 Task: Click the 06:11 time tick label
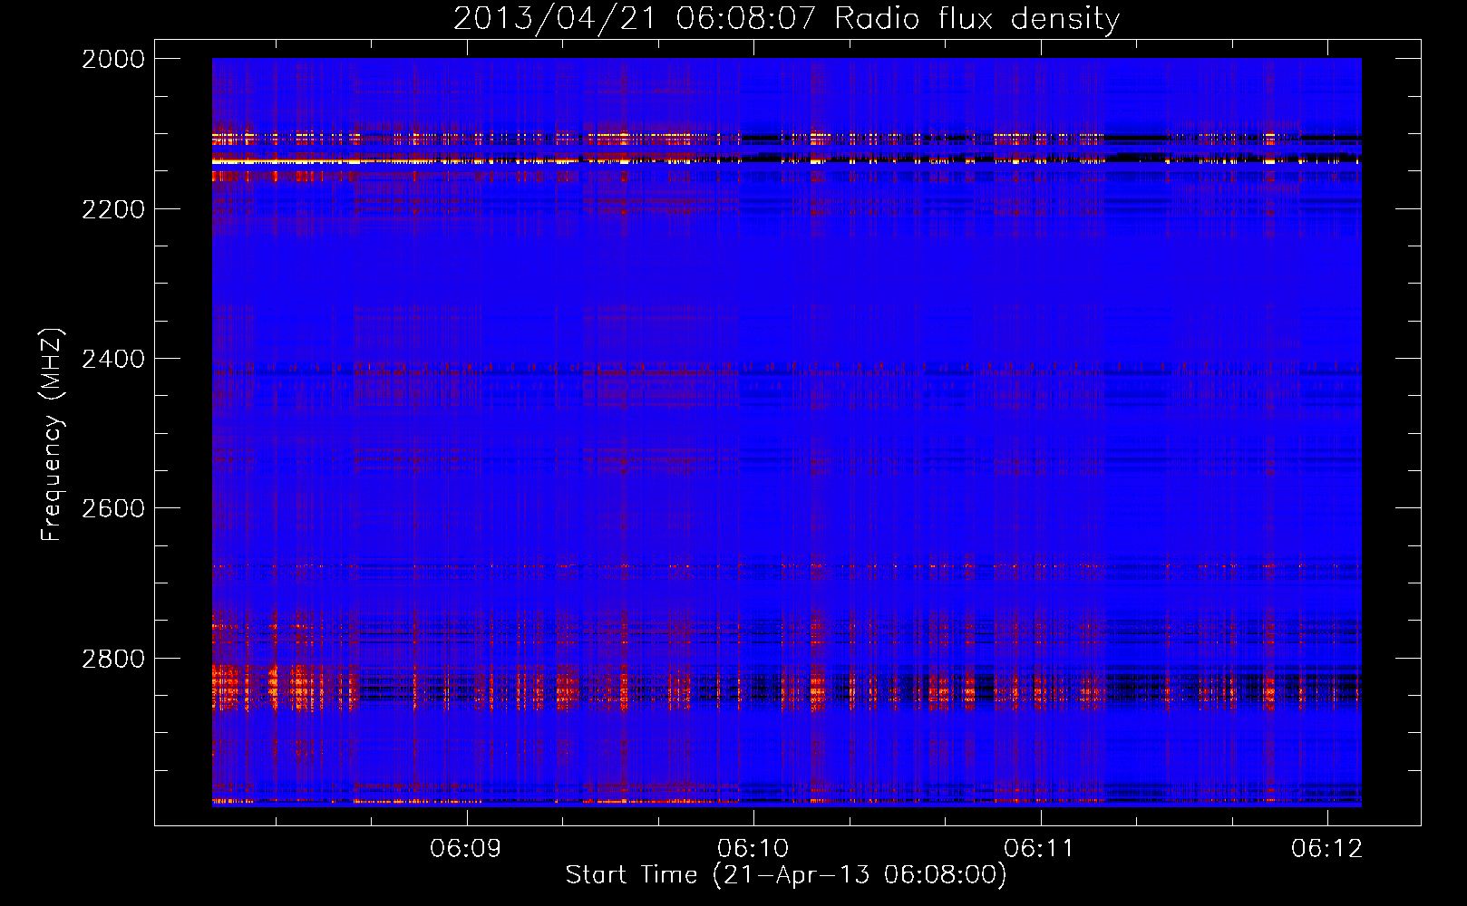click(1040, 848)
